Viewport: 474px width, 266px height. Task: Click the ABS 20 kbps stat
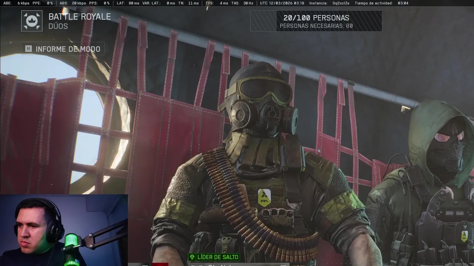[x=73, y=3]
